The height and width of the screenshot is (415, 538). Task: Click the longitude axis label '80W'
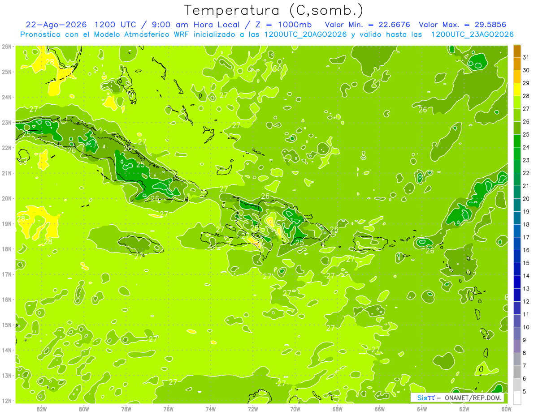point(84,409)
